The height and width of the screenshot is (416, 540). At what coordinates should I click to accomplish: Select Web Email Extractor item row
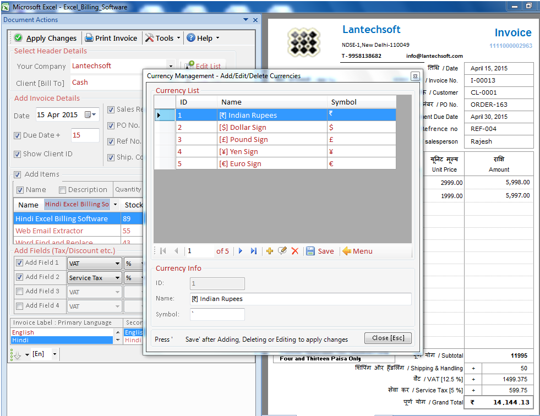click(78, 231)
